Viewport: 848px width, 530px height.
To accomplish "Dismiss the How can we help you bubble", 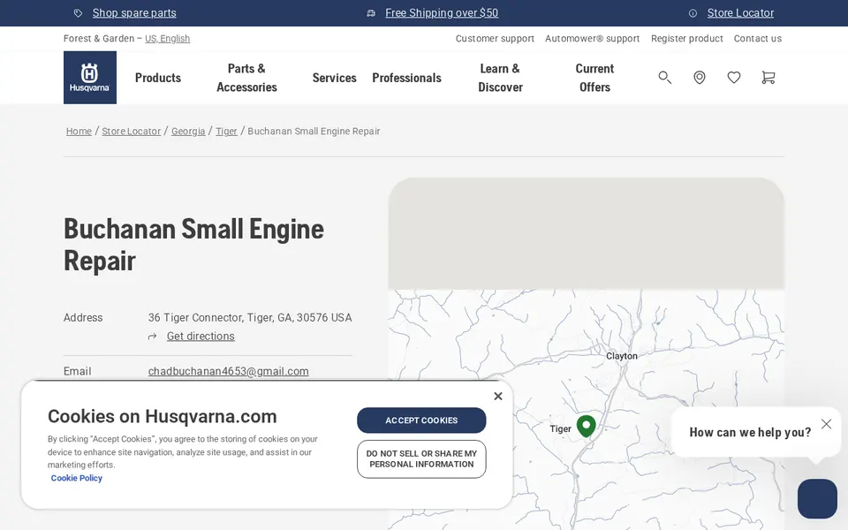I will 826,424.
